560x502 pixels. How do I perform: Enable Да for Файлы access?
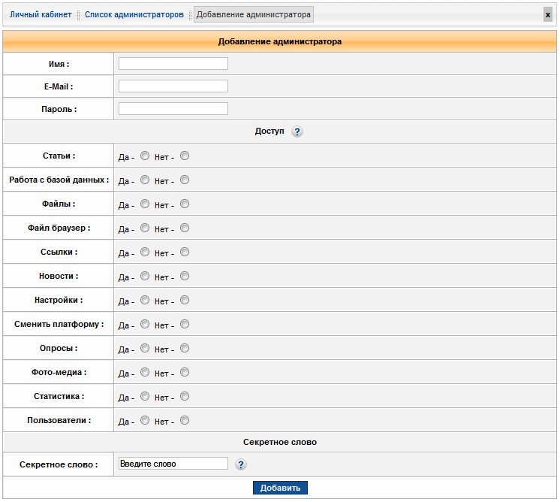pos(145,204)
